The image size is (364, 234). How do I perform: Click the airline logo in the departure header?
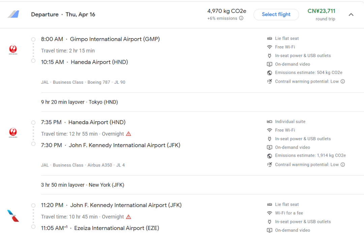coord(13,14)
